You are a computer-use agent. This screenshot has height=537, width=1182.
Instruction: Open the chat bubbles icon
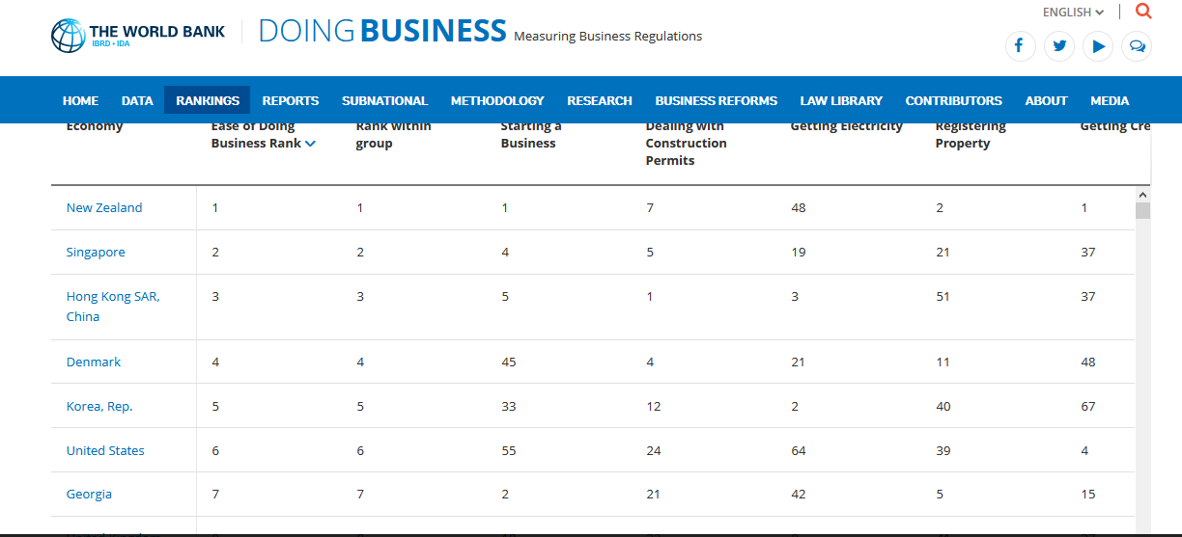pos(1137,46)
